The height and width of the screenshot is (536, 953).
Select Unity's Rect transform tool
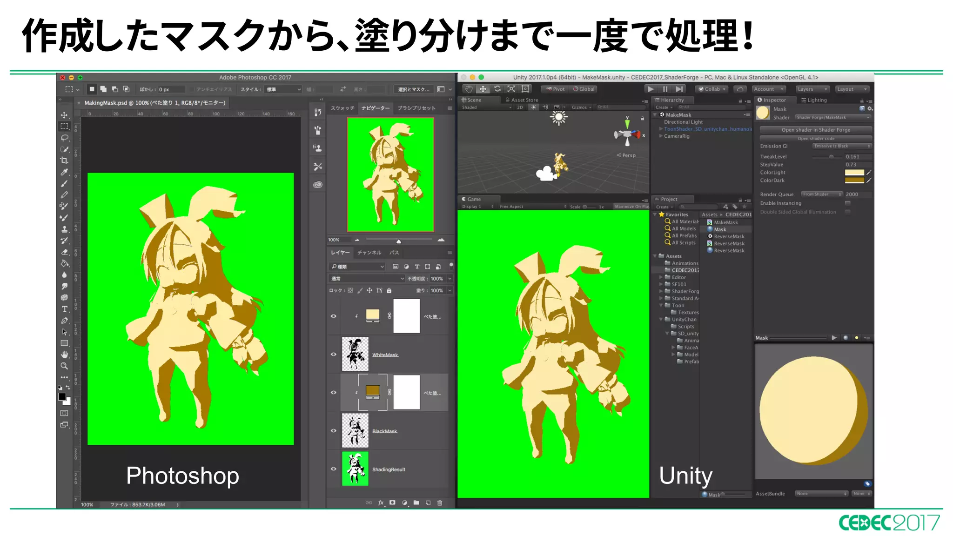click(525, 89)
